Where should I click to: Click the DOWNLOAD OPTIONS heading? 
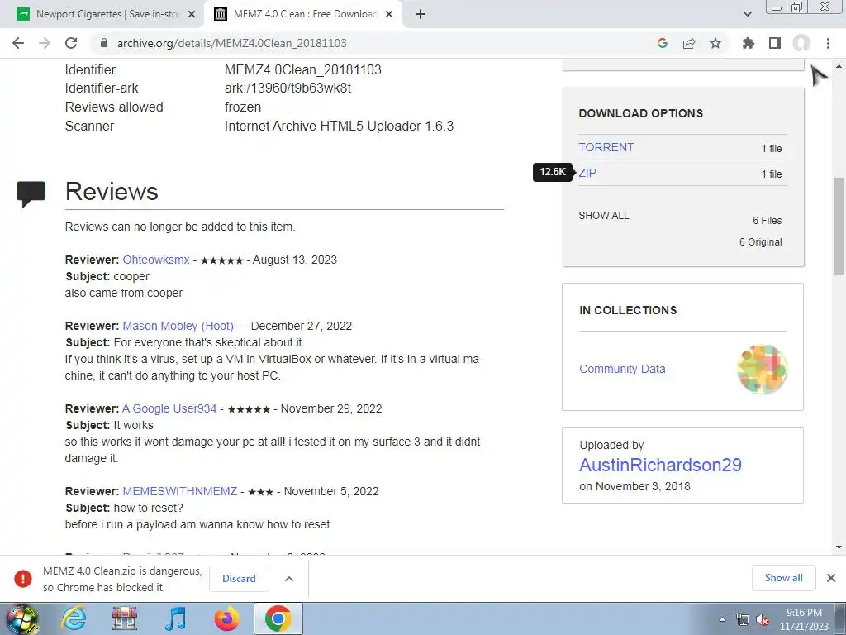(x=641, y=113)
